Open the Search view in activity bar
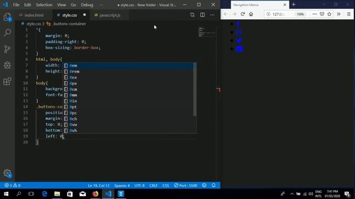 7,33
